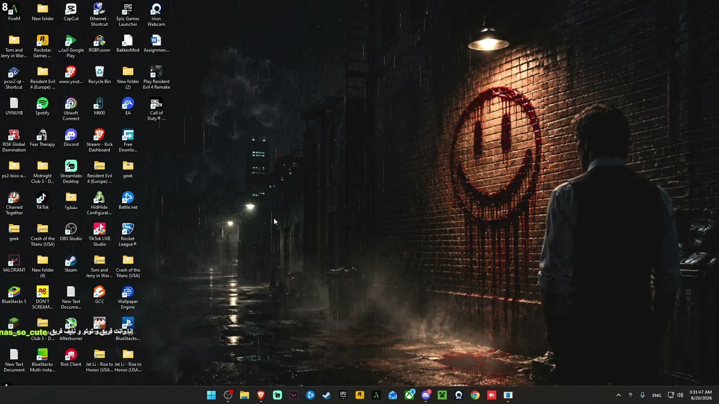Click the RGBFusion desktop icon
The height and width of the screenshot is (404, 719).
99,44
